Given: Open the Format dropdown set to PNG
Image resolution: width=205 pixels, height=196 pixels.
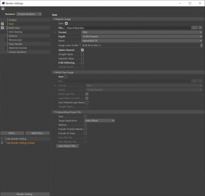Looking at the screenshot, I should pos(142,32).
